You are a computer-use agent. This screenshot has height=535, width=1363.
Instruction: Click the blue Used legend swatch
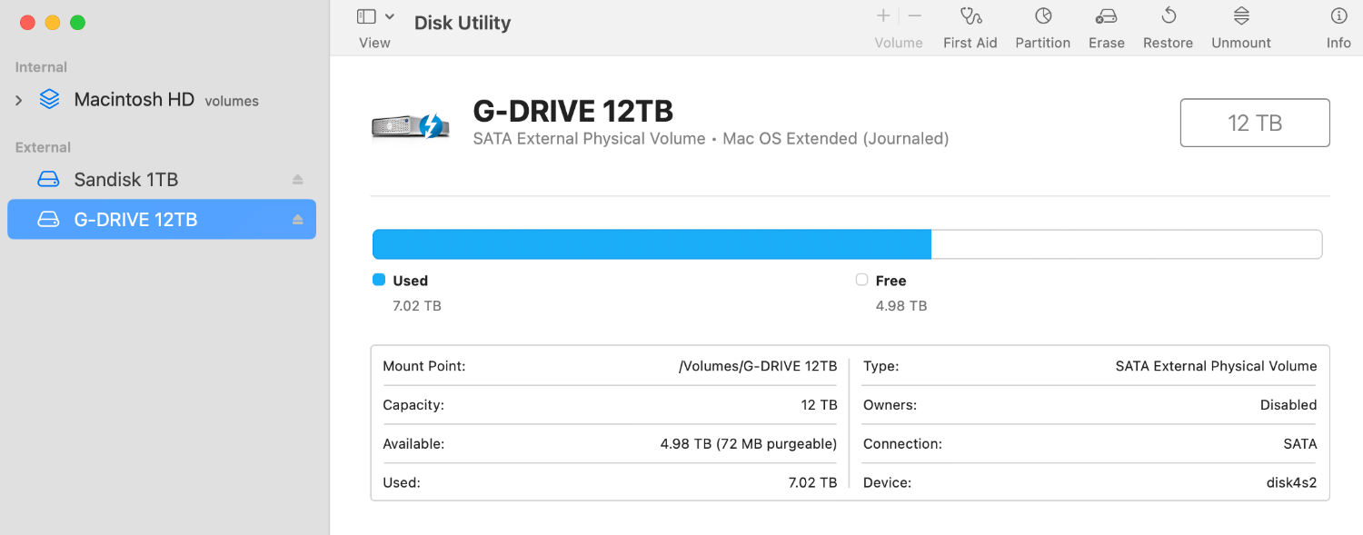click(x=379, y=280)
